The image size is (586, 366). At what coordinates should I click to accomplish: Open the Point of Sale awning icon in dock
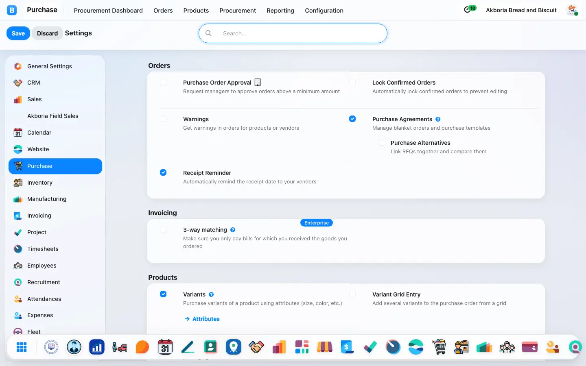coord(325,347)
